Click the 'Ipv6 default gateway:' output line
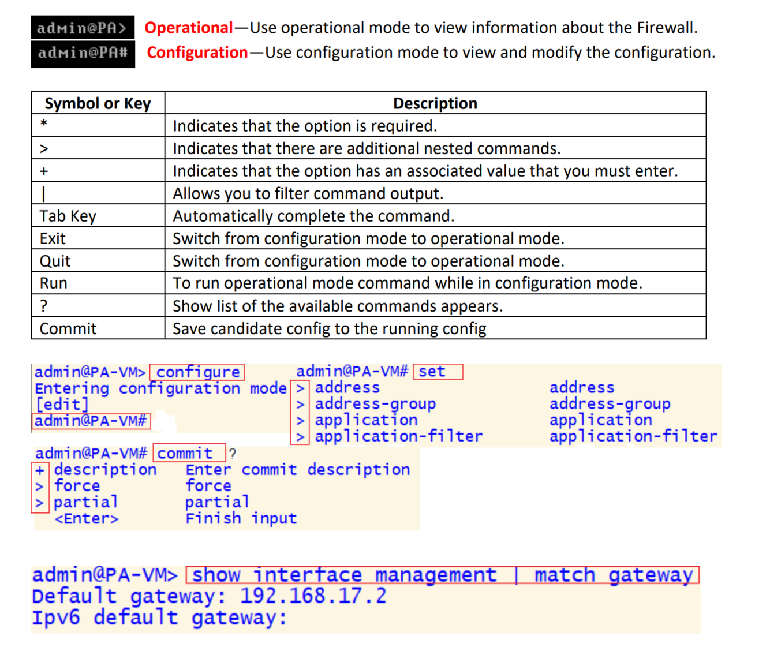Screen dimensions: 770x651 (x=159, y=618)
